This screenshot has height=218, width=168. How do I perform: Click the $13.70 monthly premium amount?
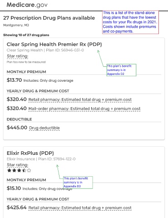(x=14, y=80)
